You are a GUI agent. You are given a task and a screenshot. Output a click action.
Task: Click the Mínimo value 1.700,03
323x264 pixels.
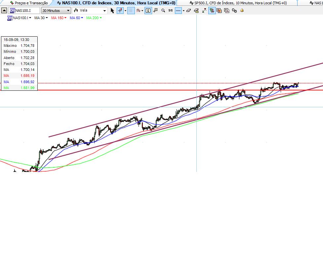(x=27, y=51)
